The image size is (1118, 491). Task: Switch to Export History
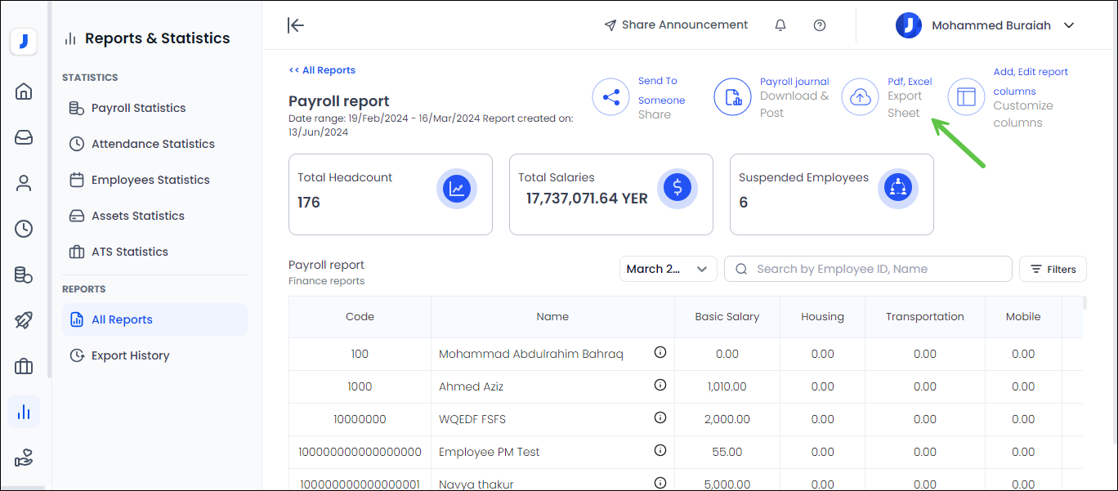[131, 355]
